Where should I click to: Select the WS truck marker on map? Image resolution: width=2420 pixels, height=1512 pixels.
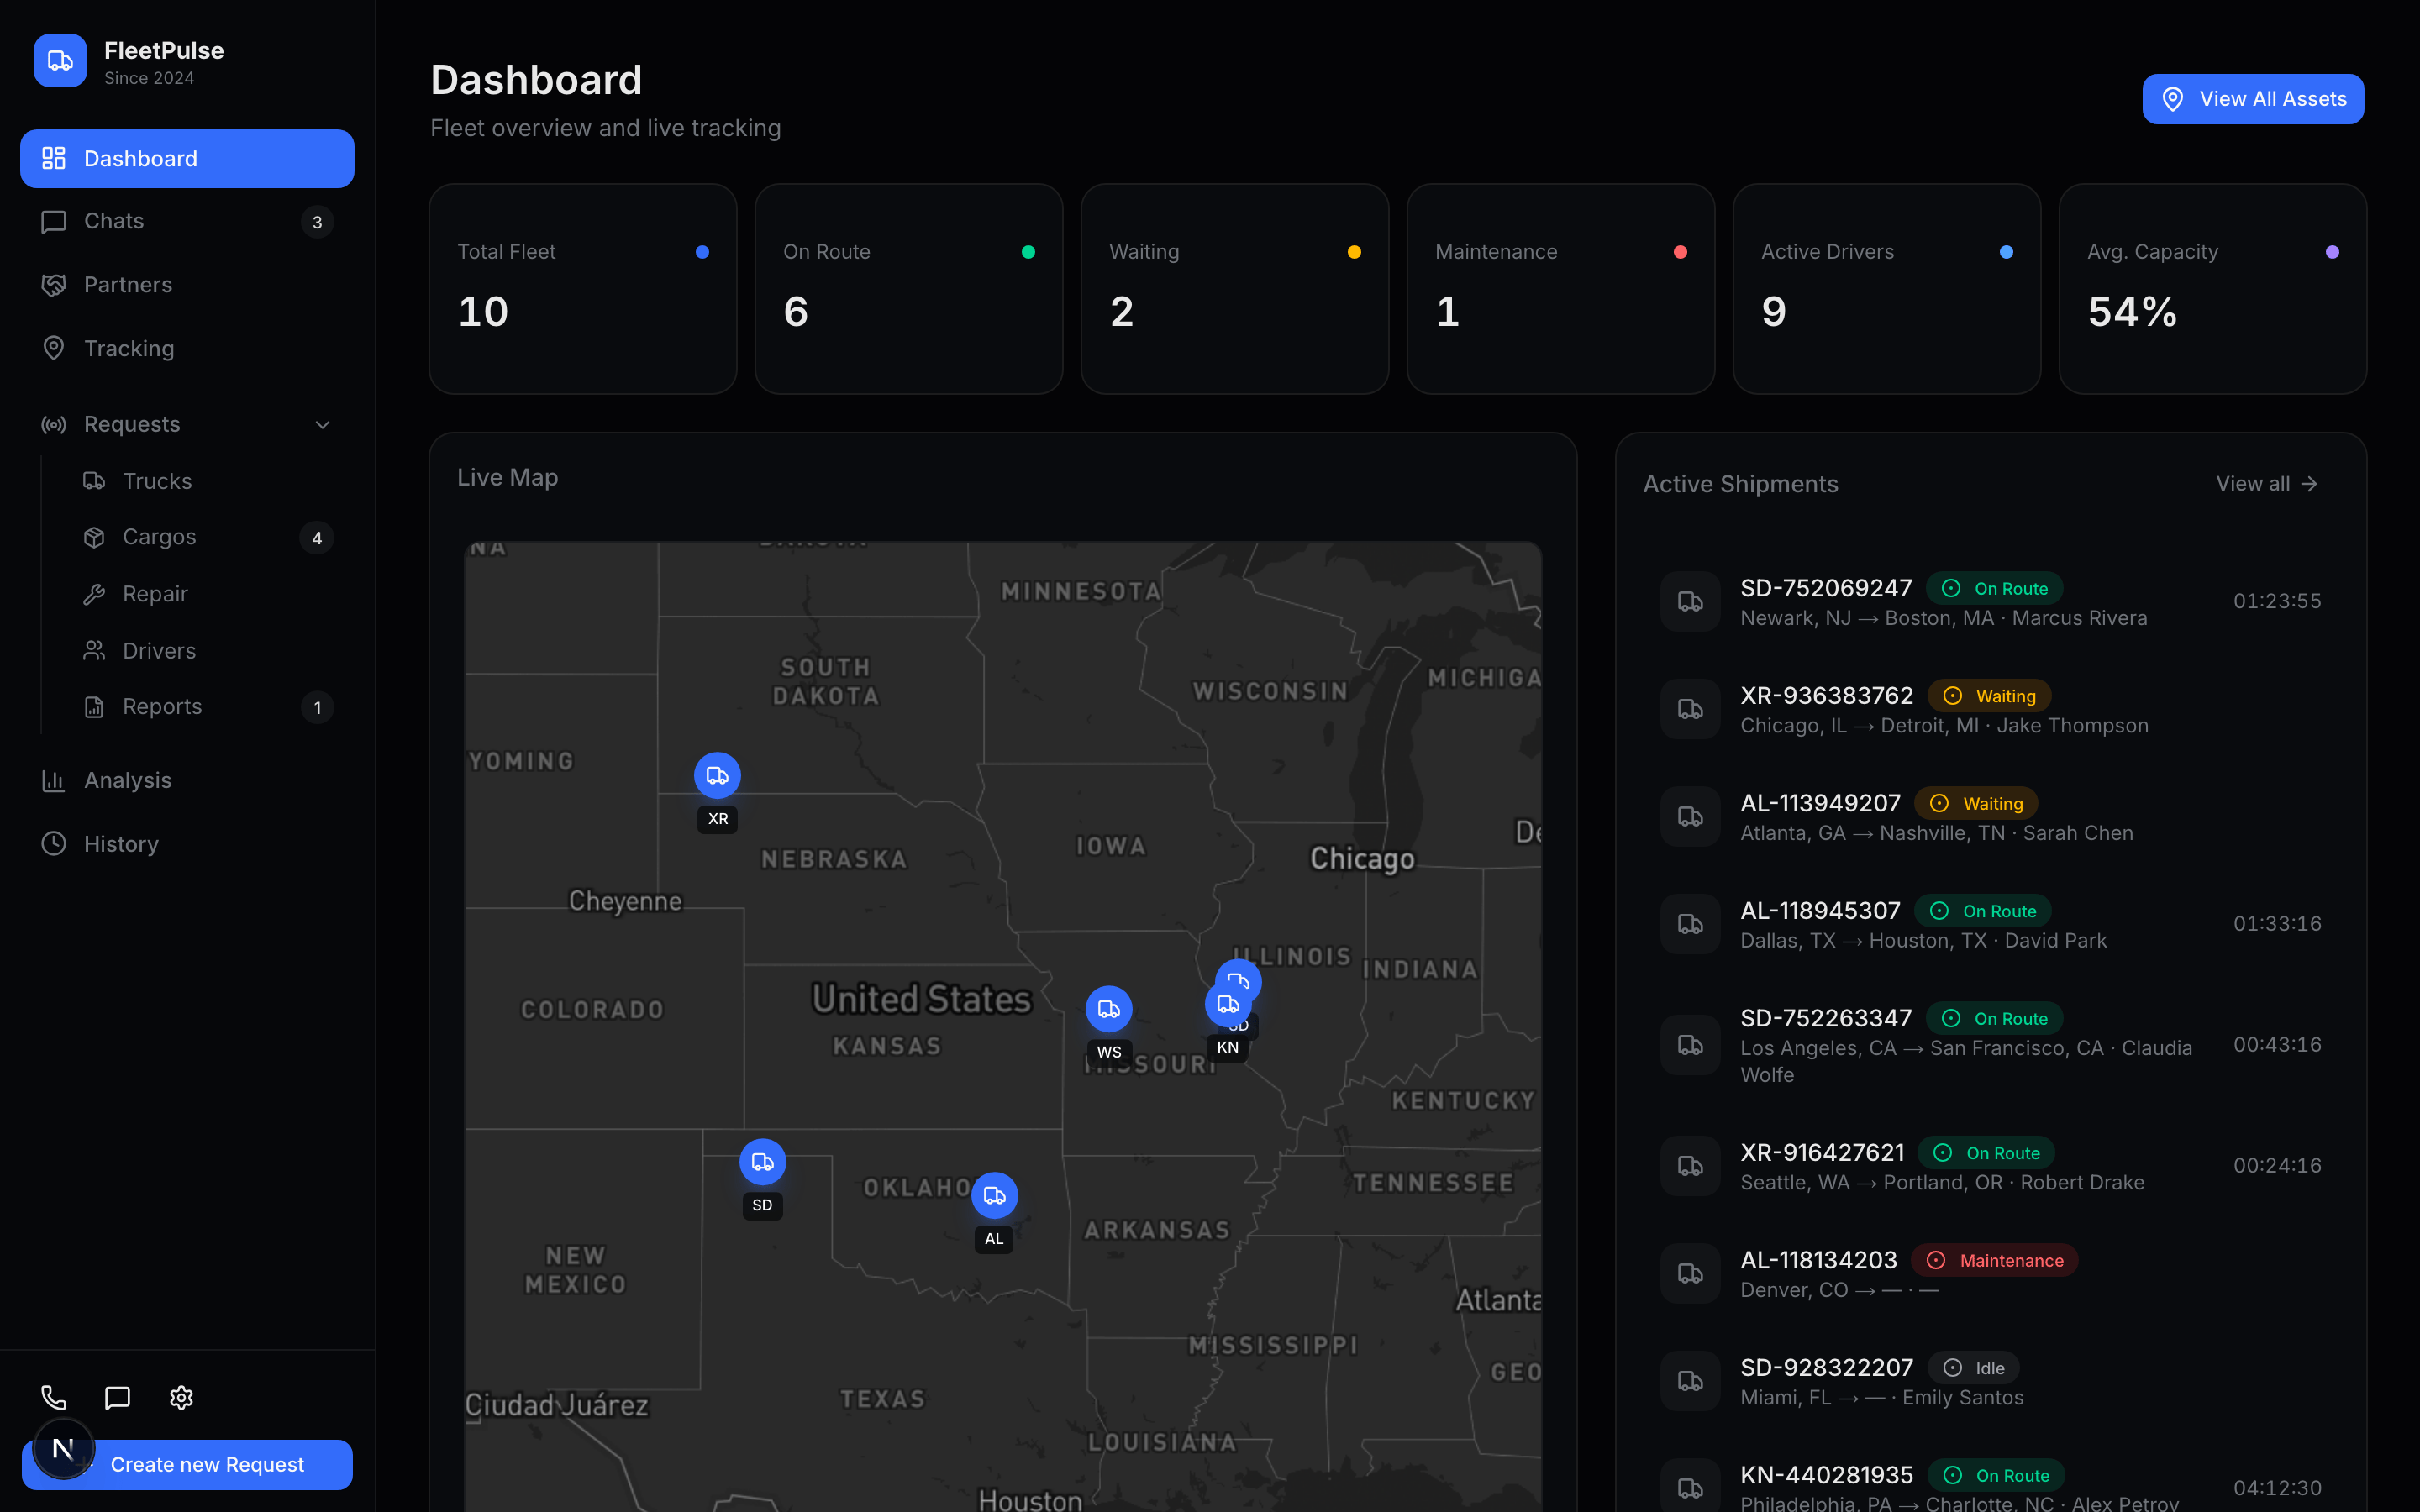coord(1109,1009)
